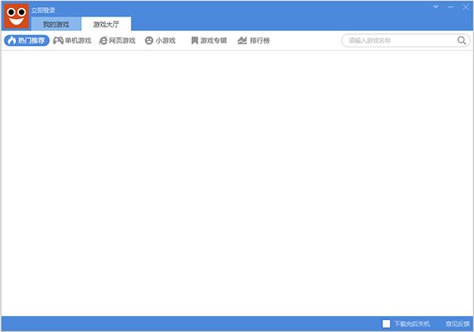Select the 游戏大厅 tab
The width and height of the screenshot is (474, 332).
(106, 25)
